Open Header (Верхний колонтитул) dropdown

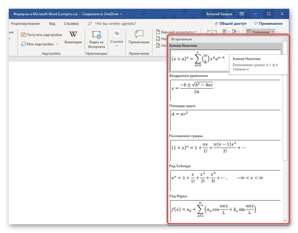176,32
